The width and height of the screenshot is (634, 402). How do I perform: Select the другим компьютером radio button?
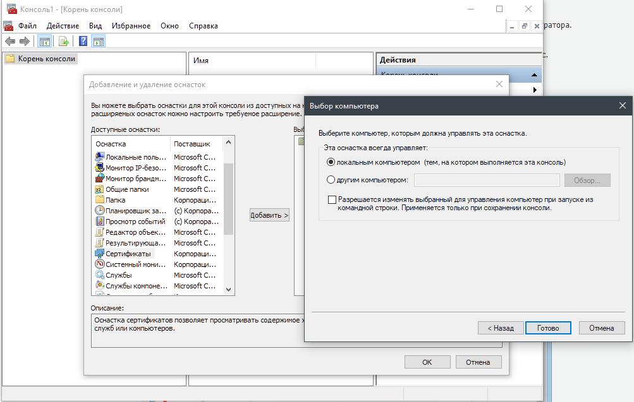click(x=331, y=180)
